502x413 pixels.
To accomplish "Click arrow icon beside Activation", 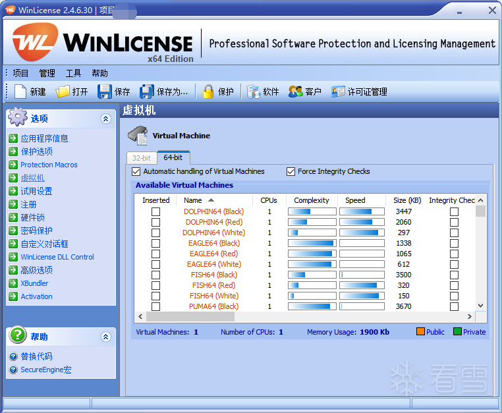I will [x=13, y=296].
